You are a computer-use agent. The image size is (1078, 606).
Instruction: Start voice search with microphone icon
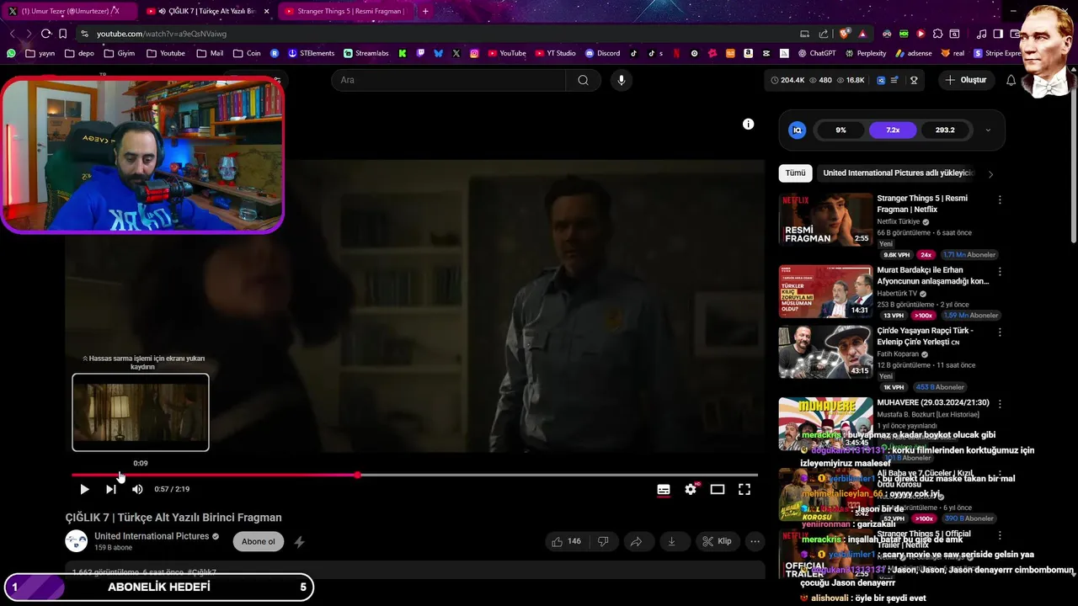[x=622, y=80]
